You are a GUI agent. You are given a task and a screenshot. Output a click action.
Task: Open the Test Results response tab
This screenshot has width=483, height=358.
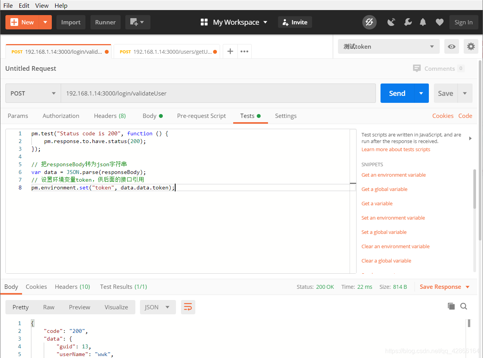tap(123, 287)
